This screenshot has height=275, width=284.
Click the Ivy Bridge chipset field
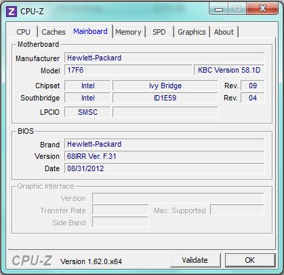point(165,86)
